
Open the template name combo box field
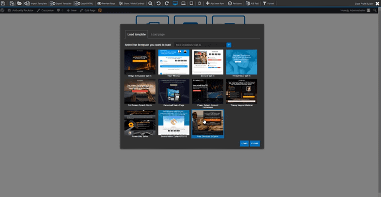200,45
